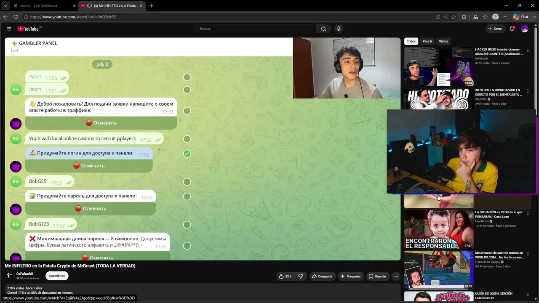Close the Stream - Kick Dashboard tab
Screen dimensions: 539x303
pos(74,6)
